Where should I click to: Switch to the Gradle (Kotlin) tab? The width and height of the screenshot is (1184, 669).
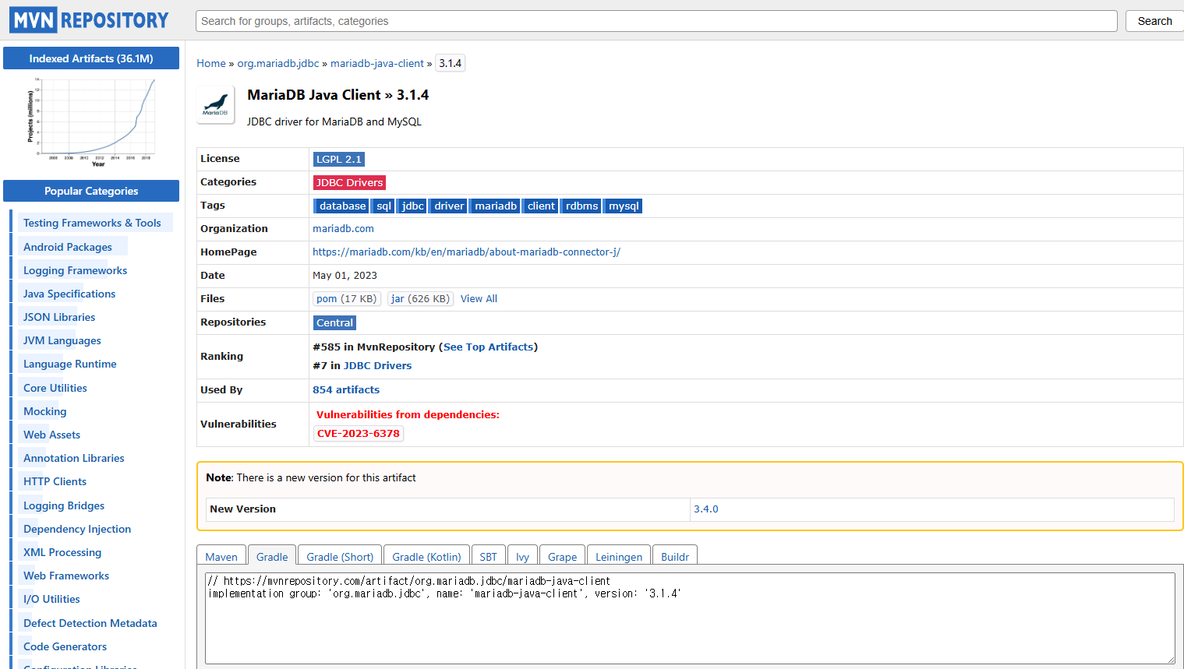(x=426, y=556)
